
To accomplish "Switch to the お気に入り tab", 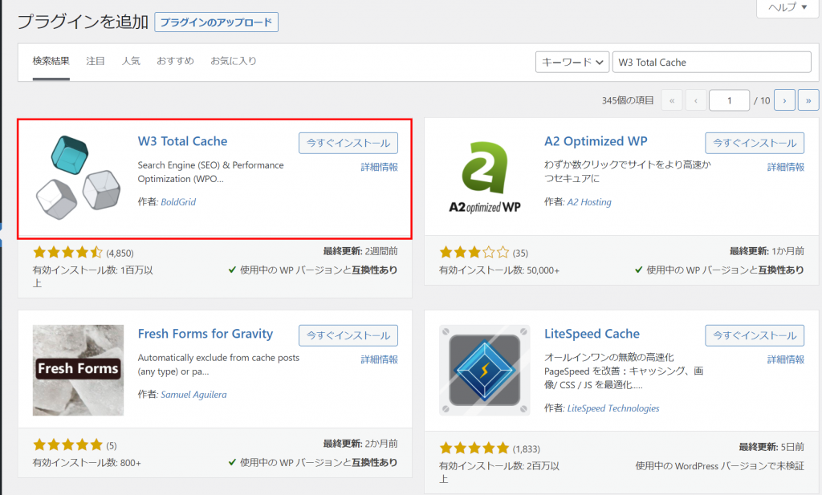I will pos(234,61).
